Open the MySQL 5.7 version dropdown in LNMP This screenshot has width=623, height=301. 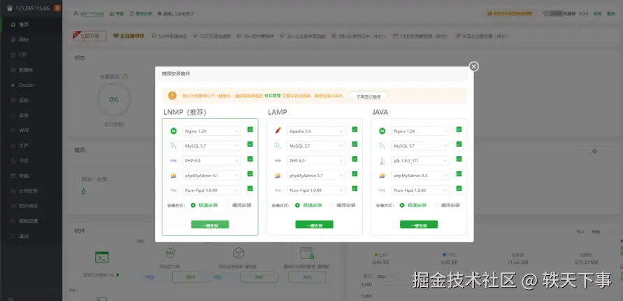tap(211, 146)
